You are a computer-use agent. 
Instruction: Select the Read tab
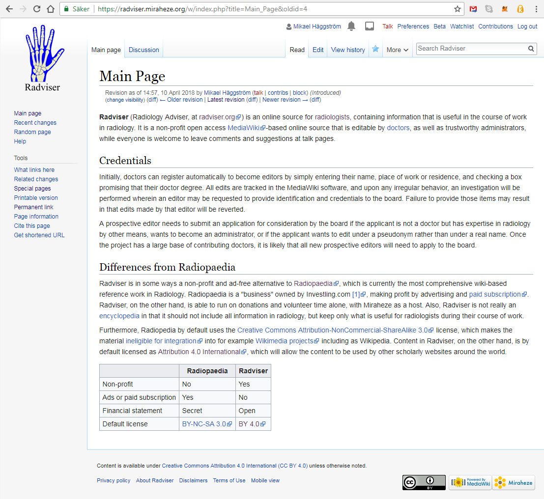pos(297,50)
